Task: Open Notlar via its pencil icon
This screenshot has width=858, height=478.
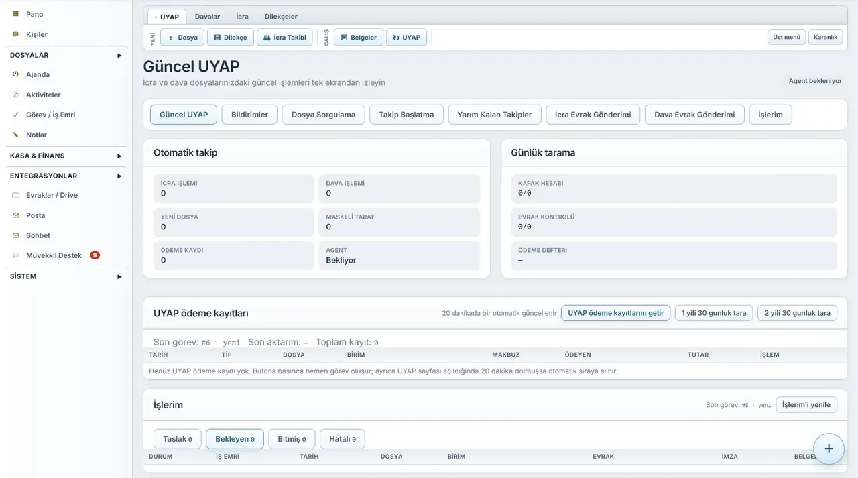Action: (15, 135)
